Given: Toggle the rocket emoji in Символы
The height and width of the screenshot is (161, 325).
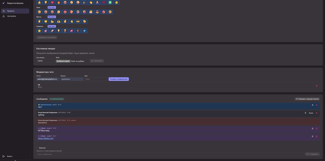Looking at the screenshot, I should [52, 31].
